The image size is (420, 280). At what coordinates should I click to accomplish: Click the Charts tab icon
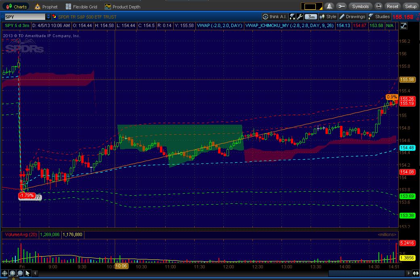(9, 6)
